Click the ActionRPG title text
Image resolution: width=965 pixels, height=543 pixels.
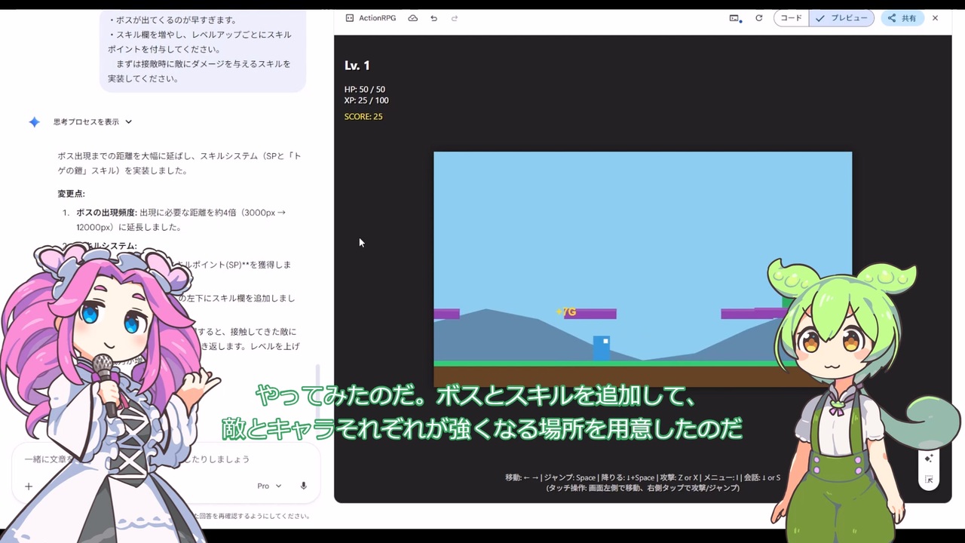tap(377, 18)
